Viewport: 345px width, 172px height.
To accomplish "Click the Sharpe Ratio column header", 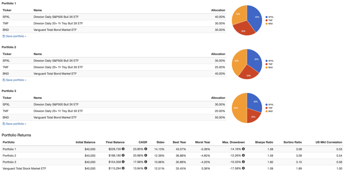I will point(263,142).
